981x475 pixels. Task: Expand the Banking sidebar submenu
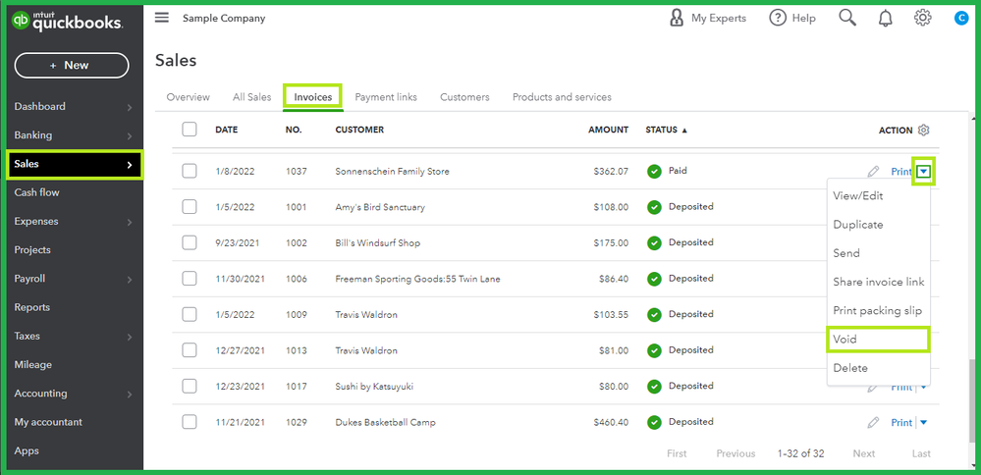[129, 135]
